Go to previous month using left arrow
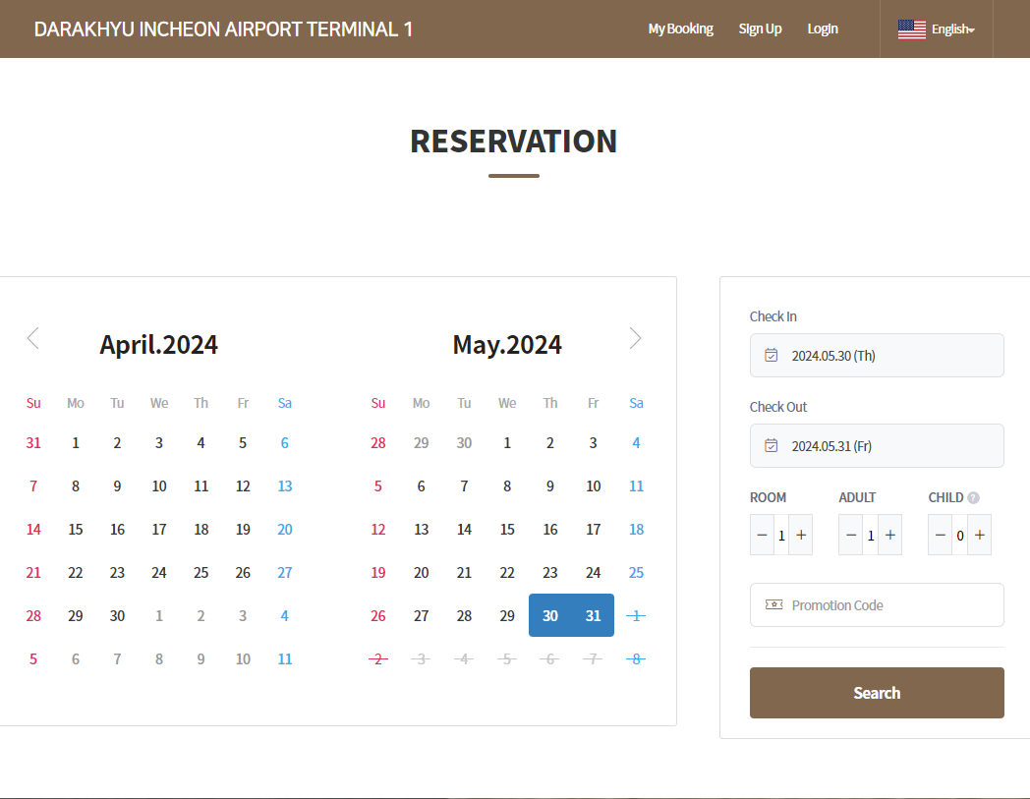Screen dimensions: 1030x799 pos(33,338)
